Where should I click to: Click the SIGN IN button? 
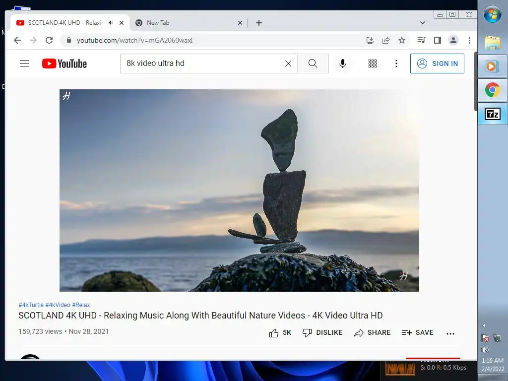click(x=437, y=63)
